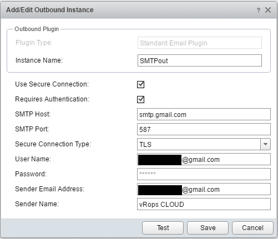Click the Use Secure Connection label
Image resolution: width=278 pixels, height=239 pixels.
(52, 84)
